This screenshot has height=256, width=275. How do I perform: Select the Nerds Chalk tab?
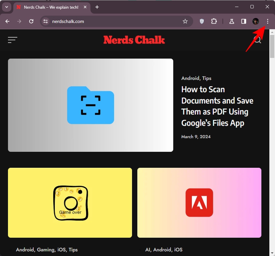coord(50,7)
